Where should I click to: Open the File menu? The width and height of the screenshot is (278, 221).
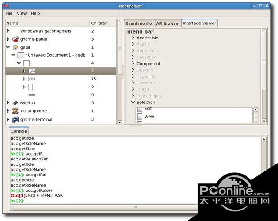pos(9,13)
